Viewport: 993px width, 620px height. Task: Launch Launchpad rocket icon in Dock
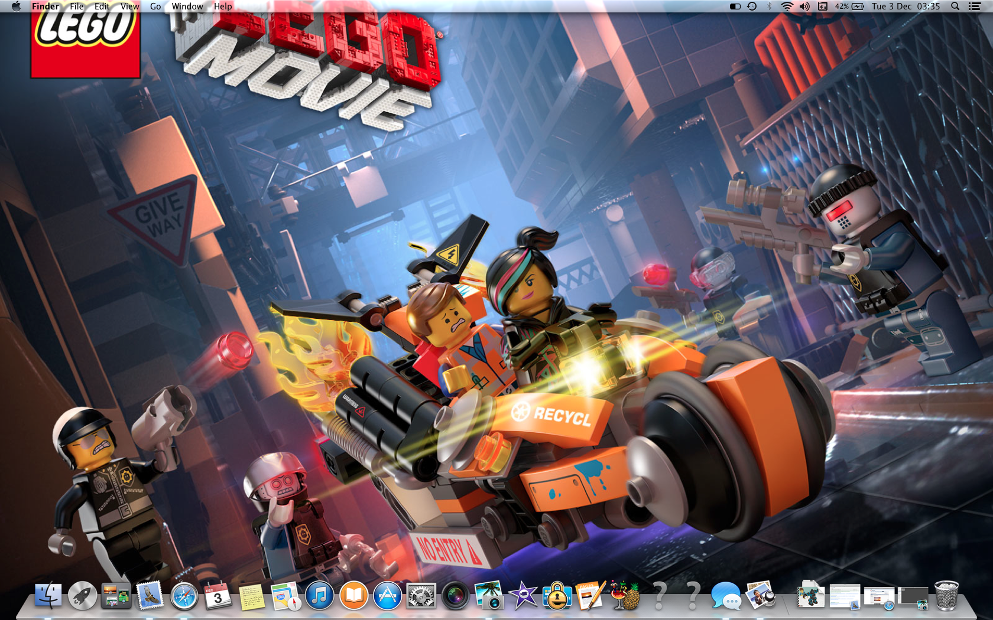coord(82,595)
